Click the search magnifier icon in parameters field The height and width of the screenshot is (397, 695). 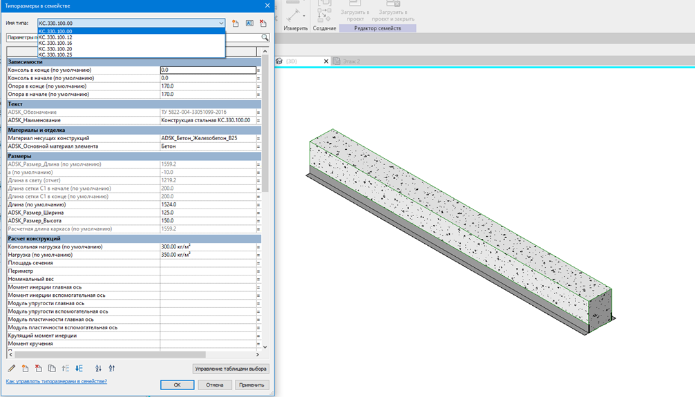point(265,38)
